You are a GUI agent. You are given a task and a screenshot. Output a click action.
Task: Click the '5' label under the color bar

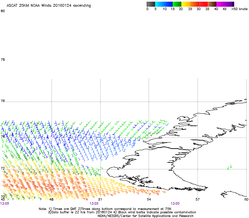coord(155,9)
